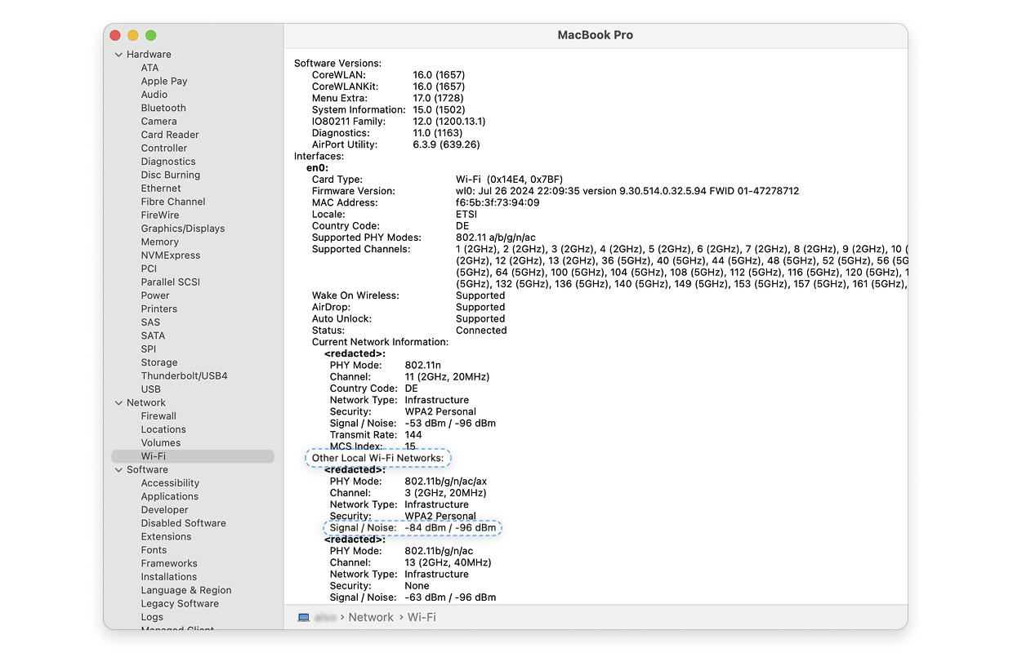Collapse the Software section disclosure triangle
This screenshot has height=653, width=1013.
(x=118, y=470)
